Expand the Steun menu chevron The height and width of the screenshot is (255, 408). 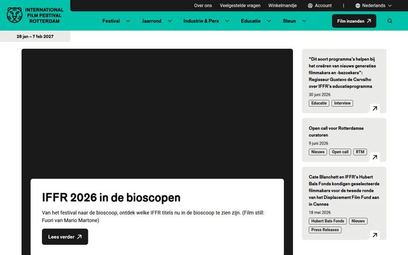pyautogui.click(x=304, y=21)
